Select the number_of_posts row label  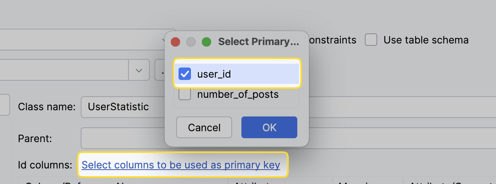238,94
